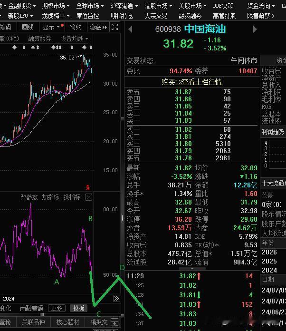The image size is (286, 331).
Task: Click the 购买L2查看十档行情 link
Action: pos(191,82)
